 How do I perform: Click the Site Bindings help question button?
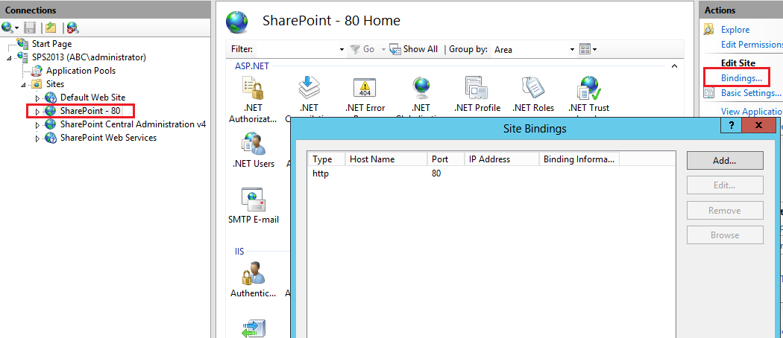tap(731, 125)
